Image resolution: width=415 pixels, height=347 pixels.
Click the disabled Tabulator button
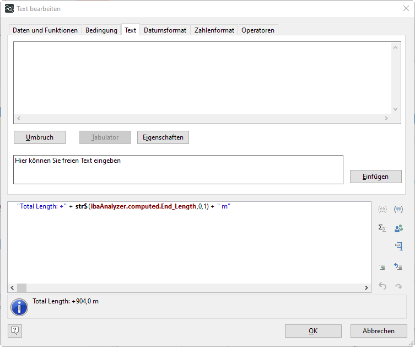point(105,137)
